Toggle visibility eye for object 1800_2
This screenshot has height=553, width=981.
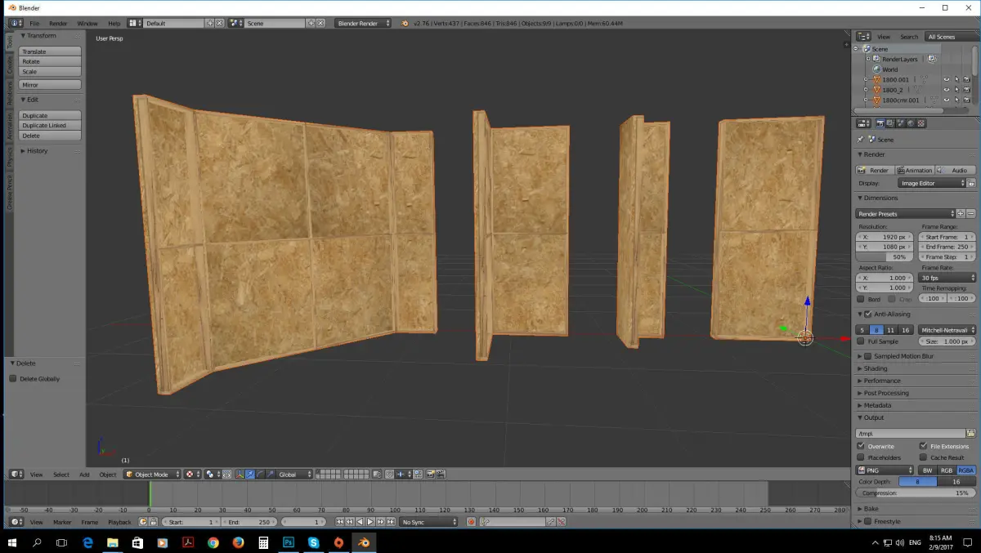pos(947,90)
